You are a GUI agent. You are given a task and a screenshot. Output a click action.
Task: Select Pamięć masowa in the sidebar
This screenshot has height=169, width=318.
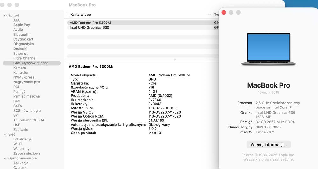click(27, 96)
